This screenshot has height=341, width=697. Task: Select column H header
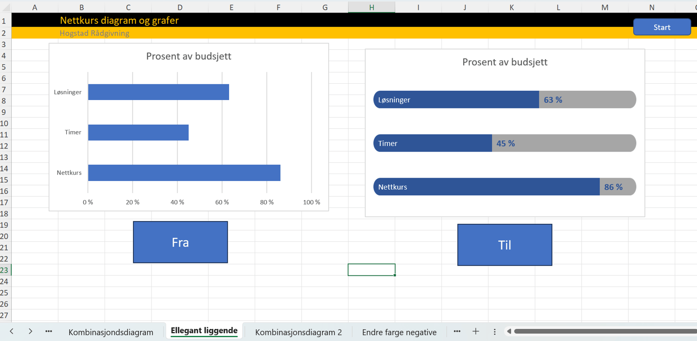point(372,7)
